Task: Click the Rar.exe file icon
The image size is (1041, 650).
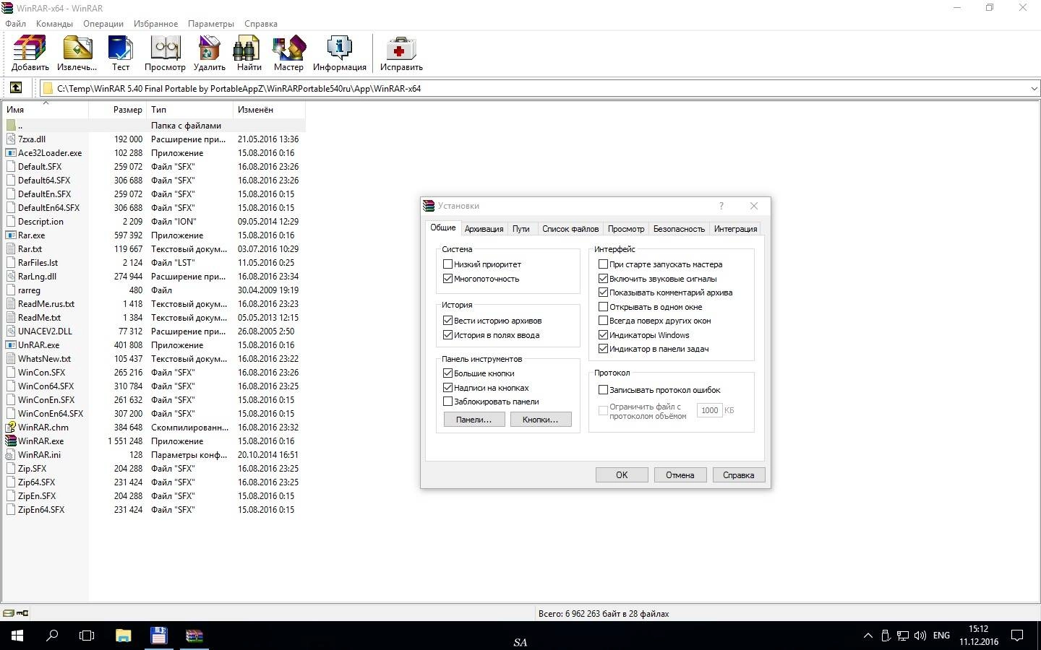Action: click(x=11, y=235)
